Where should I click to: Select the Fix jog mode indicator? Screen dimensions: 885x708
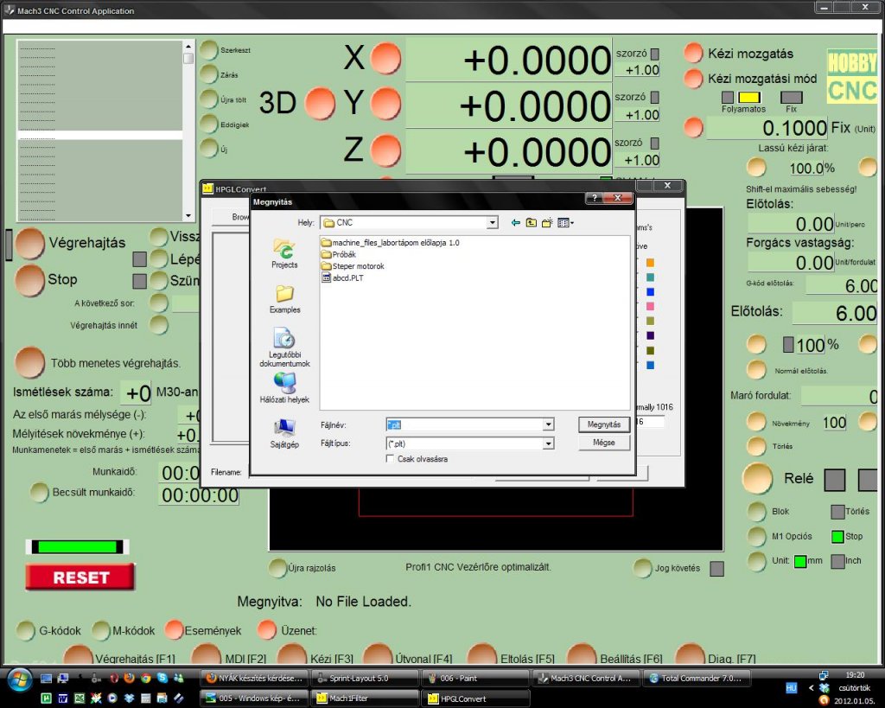[x=792, y=97]
